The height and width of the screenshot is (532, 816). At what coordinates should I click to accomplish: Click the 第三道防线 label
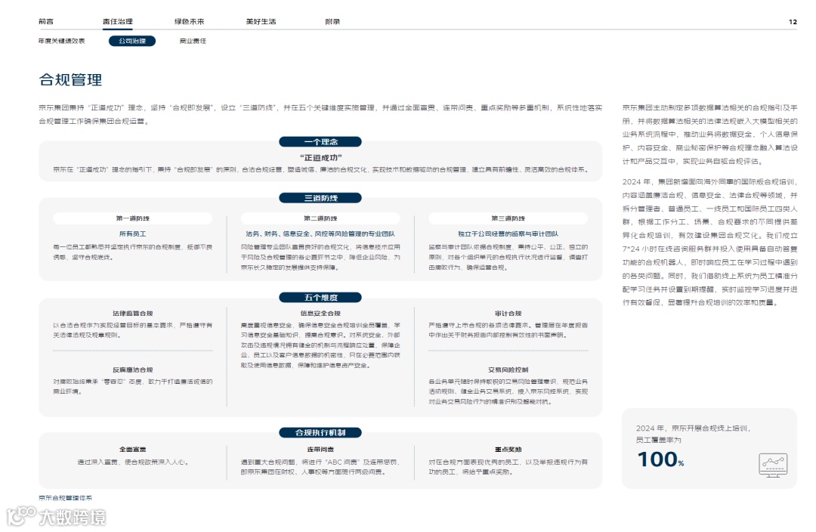tap(508, 218)
